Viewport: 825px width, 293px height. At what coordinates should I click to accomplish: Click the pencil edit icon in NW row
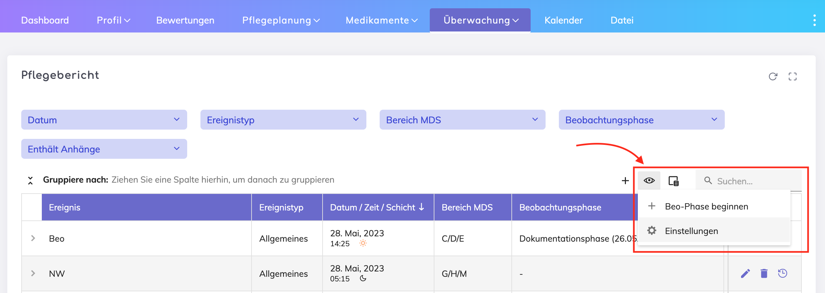(745, 273)
